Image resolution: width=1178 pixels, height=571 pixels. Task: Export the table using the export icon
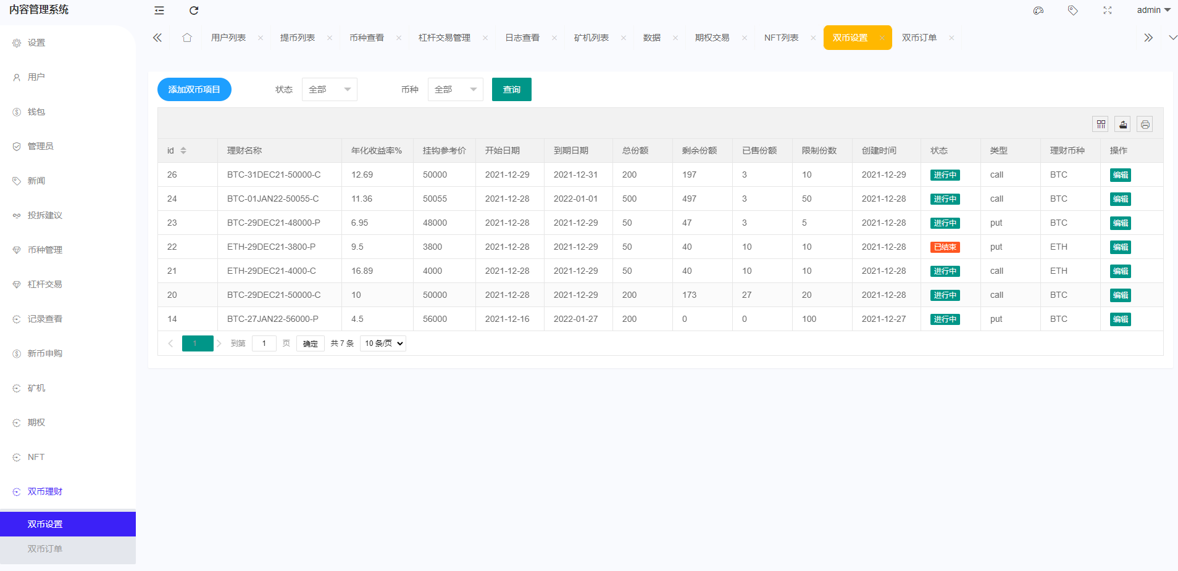[x=1122, y=124]
